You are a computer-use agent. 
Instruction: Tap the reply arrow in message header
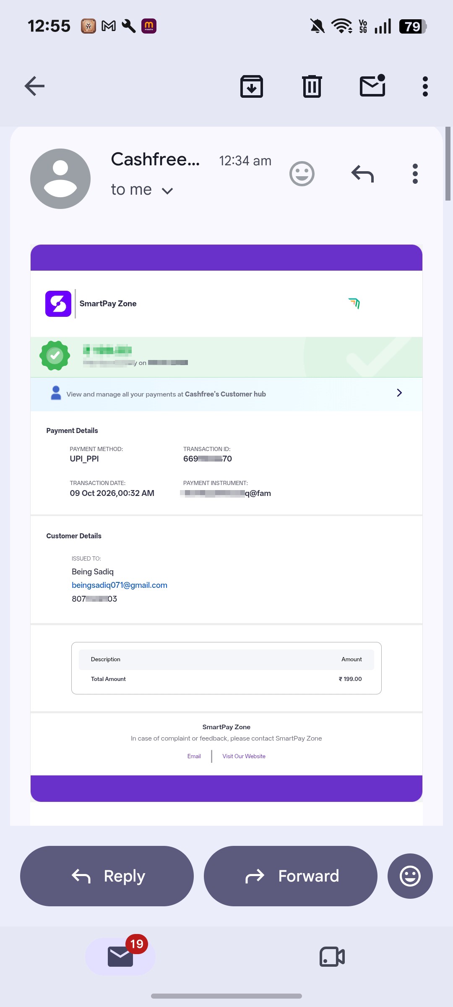tap(362, 174)
